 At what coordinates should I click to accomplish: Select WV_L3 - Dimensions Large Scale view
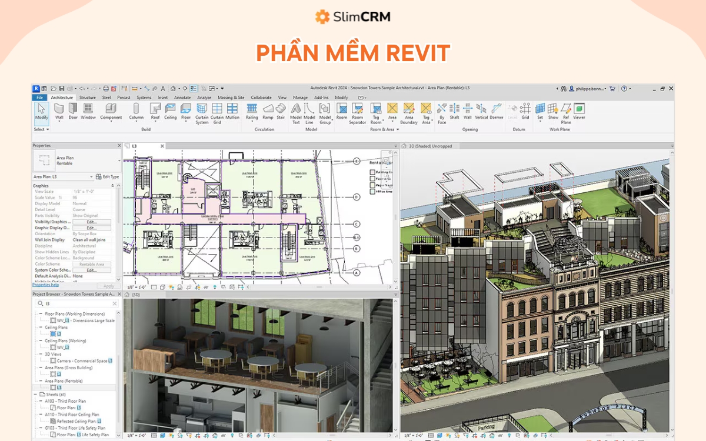[82, 320]
